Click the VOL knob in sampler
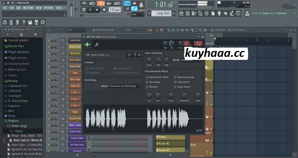 pyautogui.click(x=172, y=43)
